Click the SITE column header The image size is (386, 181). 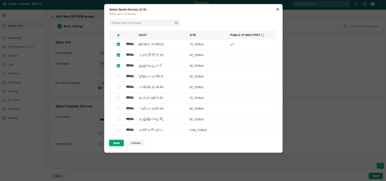193,35
